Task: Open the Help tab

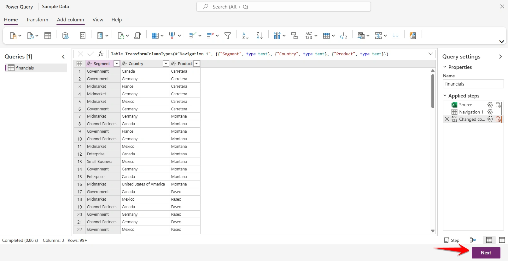Action: [117, 20]
